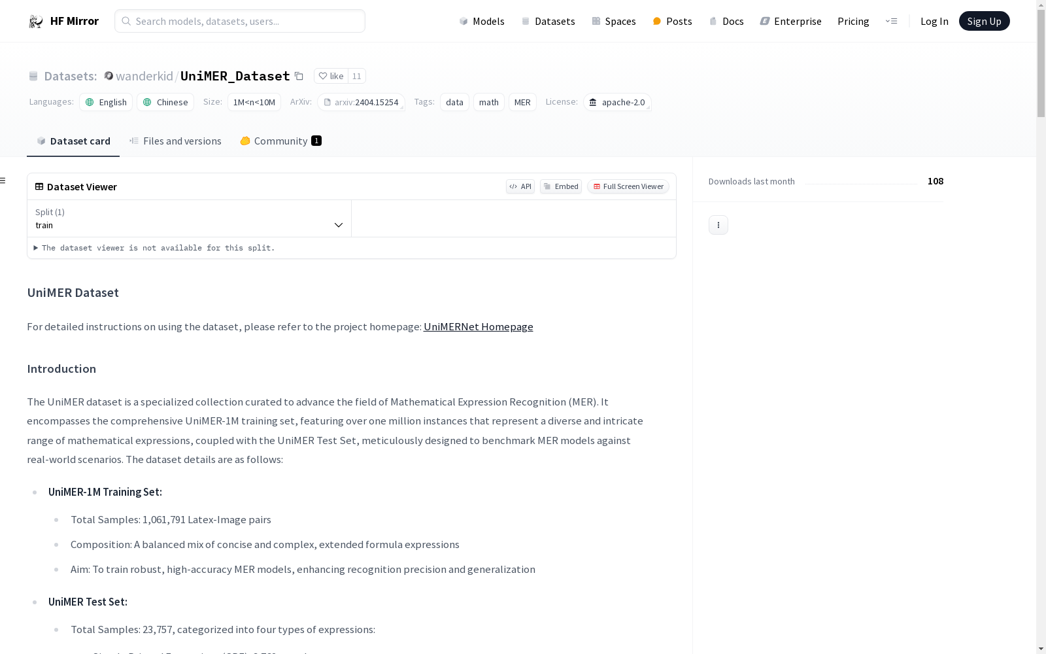Click the page vertical scrollbar thumb

point(1041,63)
